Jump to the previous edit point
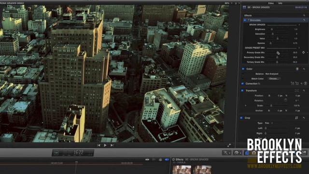Screen dimensions: 309x174 [x=98, y=145]
